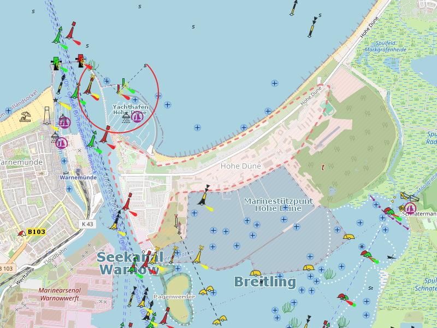Viewport: 437px width, 328px height.
Task: Select the K 43 road label
Action: [x=88, y=224]
